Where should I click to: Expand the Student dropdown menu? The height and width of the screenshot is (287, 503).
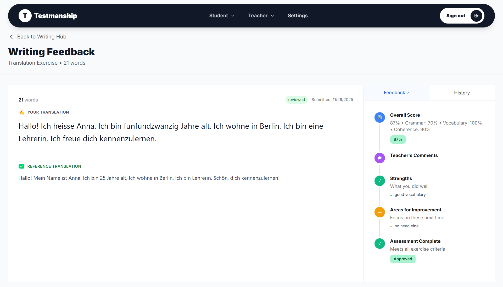[222, 16]
